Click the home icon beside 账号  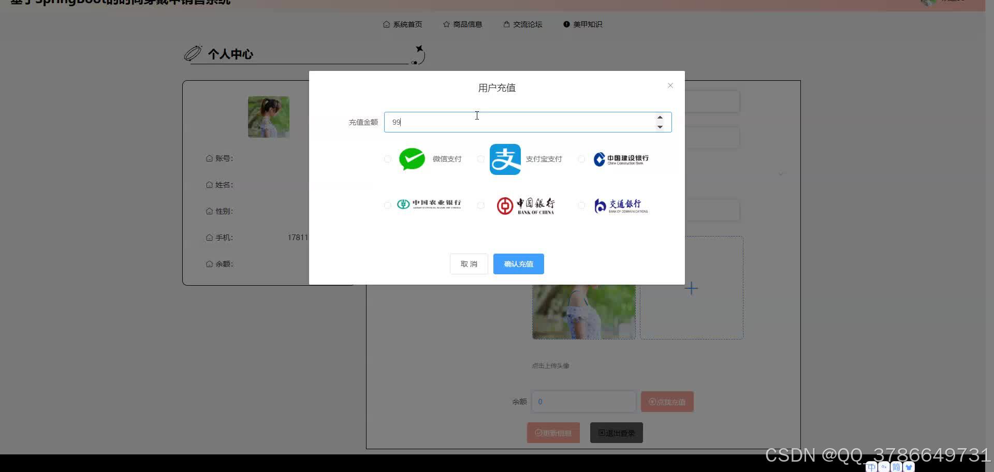(209, 158)
